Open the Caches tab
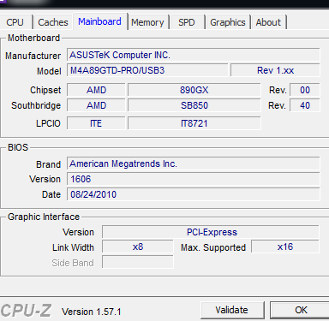Image resolution: width=329 pixels, height=321 pixels. click(53, 22)
